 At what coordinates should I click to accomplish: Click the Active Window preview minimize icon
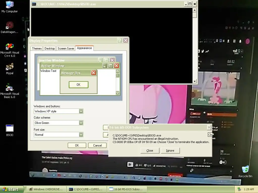point(105,66)
